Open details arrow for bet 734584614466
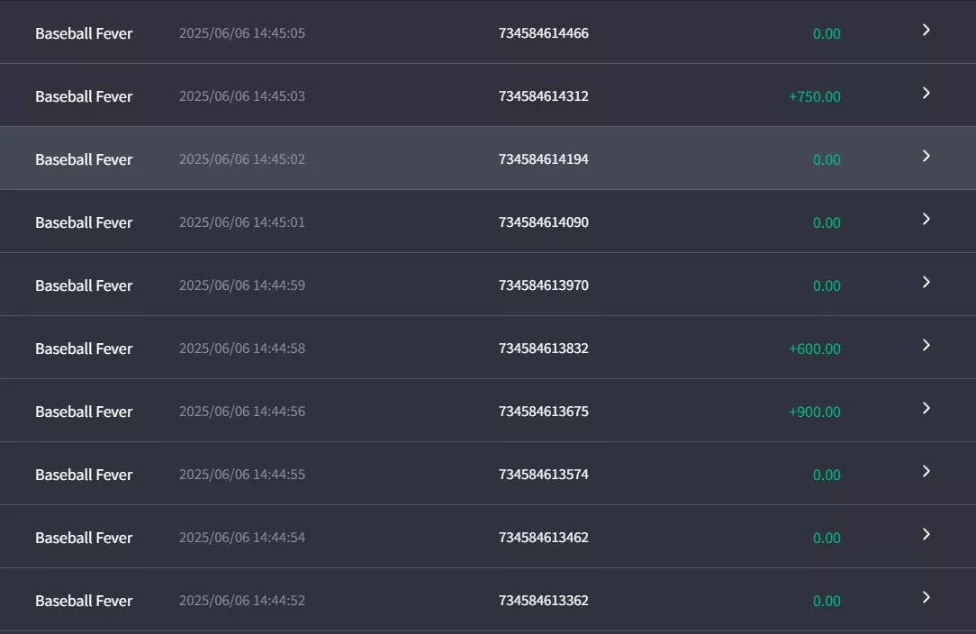The image size is (976, 634). point(926,30)
